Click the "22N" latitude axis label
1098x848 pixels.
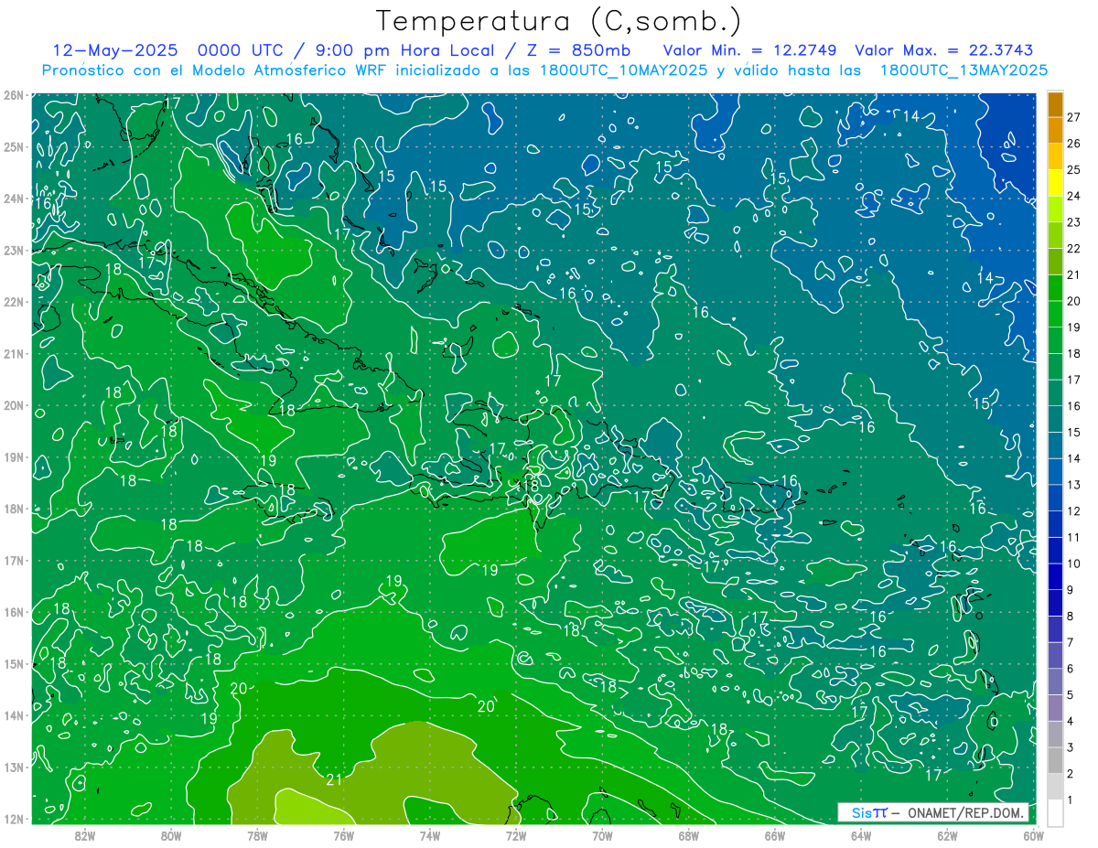pyautogui.click(x=12, y=302)
